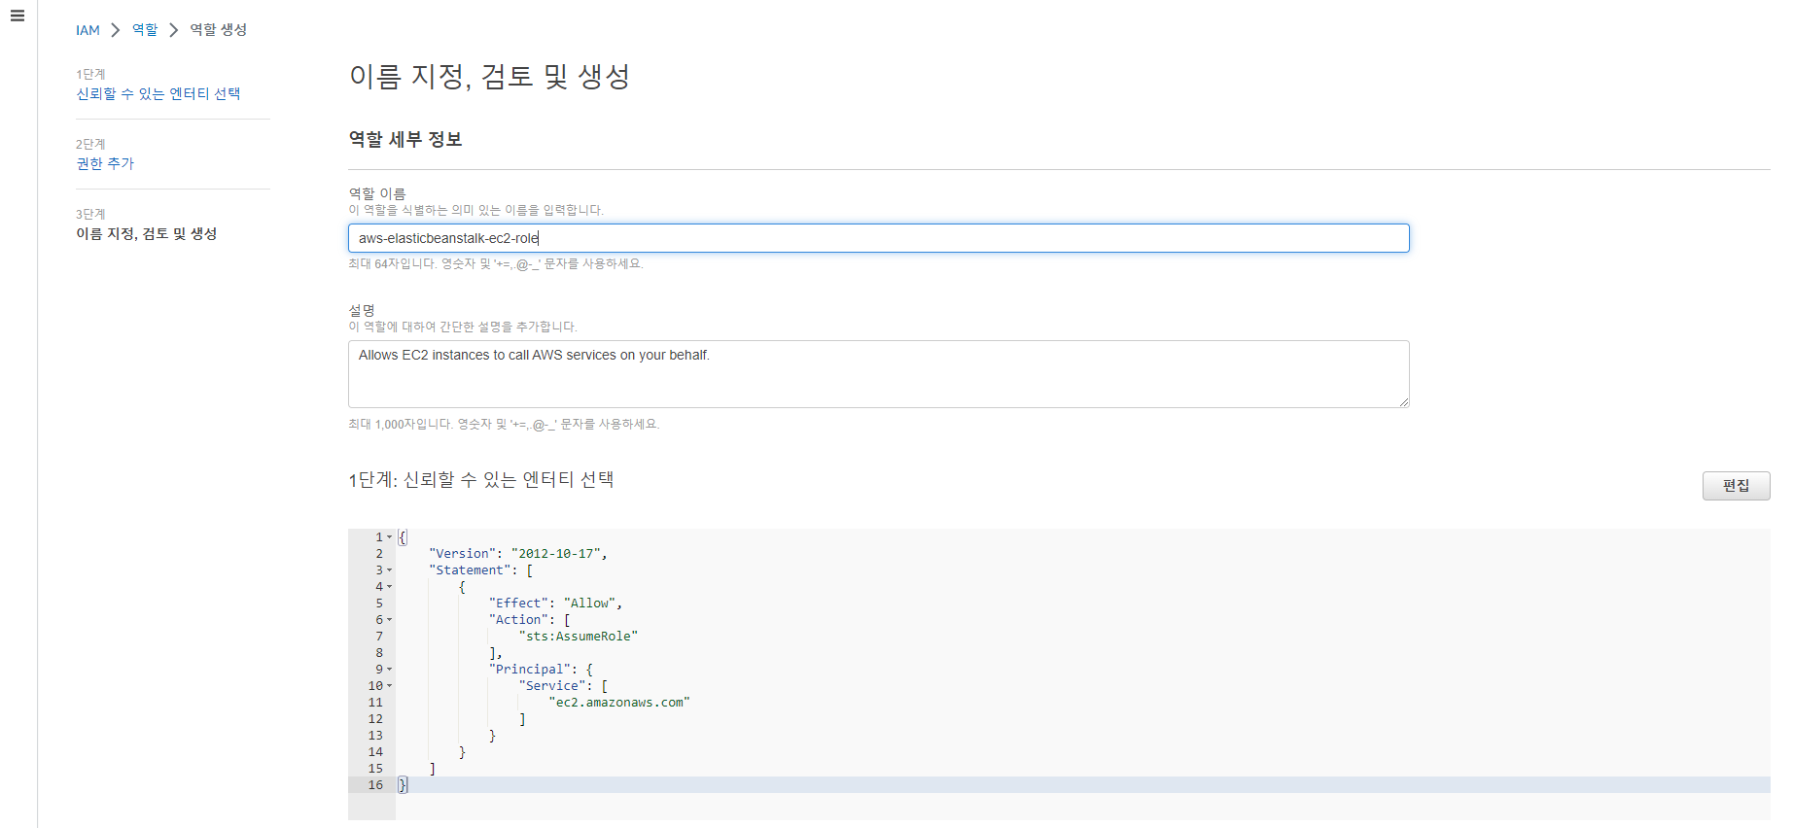Go to IAM breadcrumb link
The image size is (1793, 828).
point(88,30)
